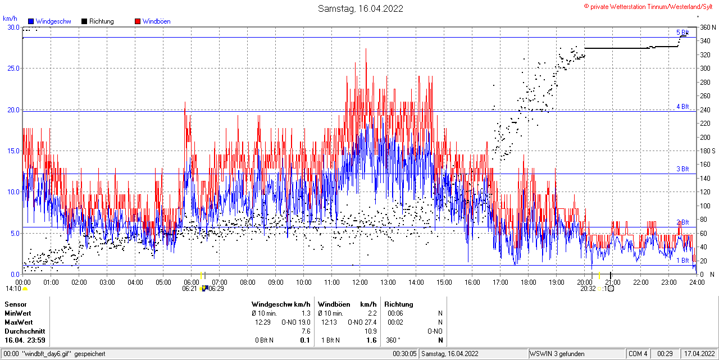The image size is (719, 360).
Task: Click the Samstag, 16.04.2022 status bar date
Action: (x=450, y=354)
